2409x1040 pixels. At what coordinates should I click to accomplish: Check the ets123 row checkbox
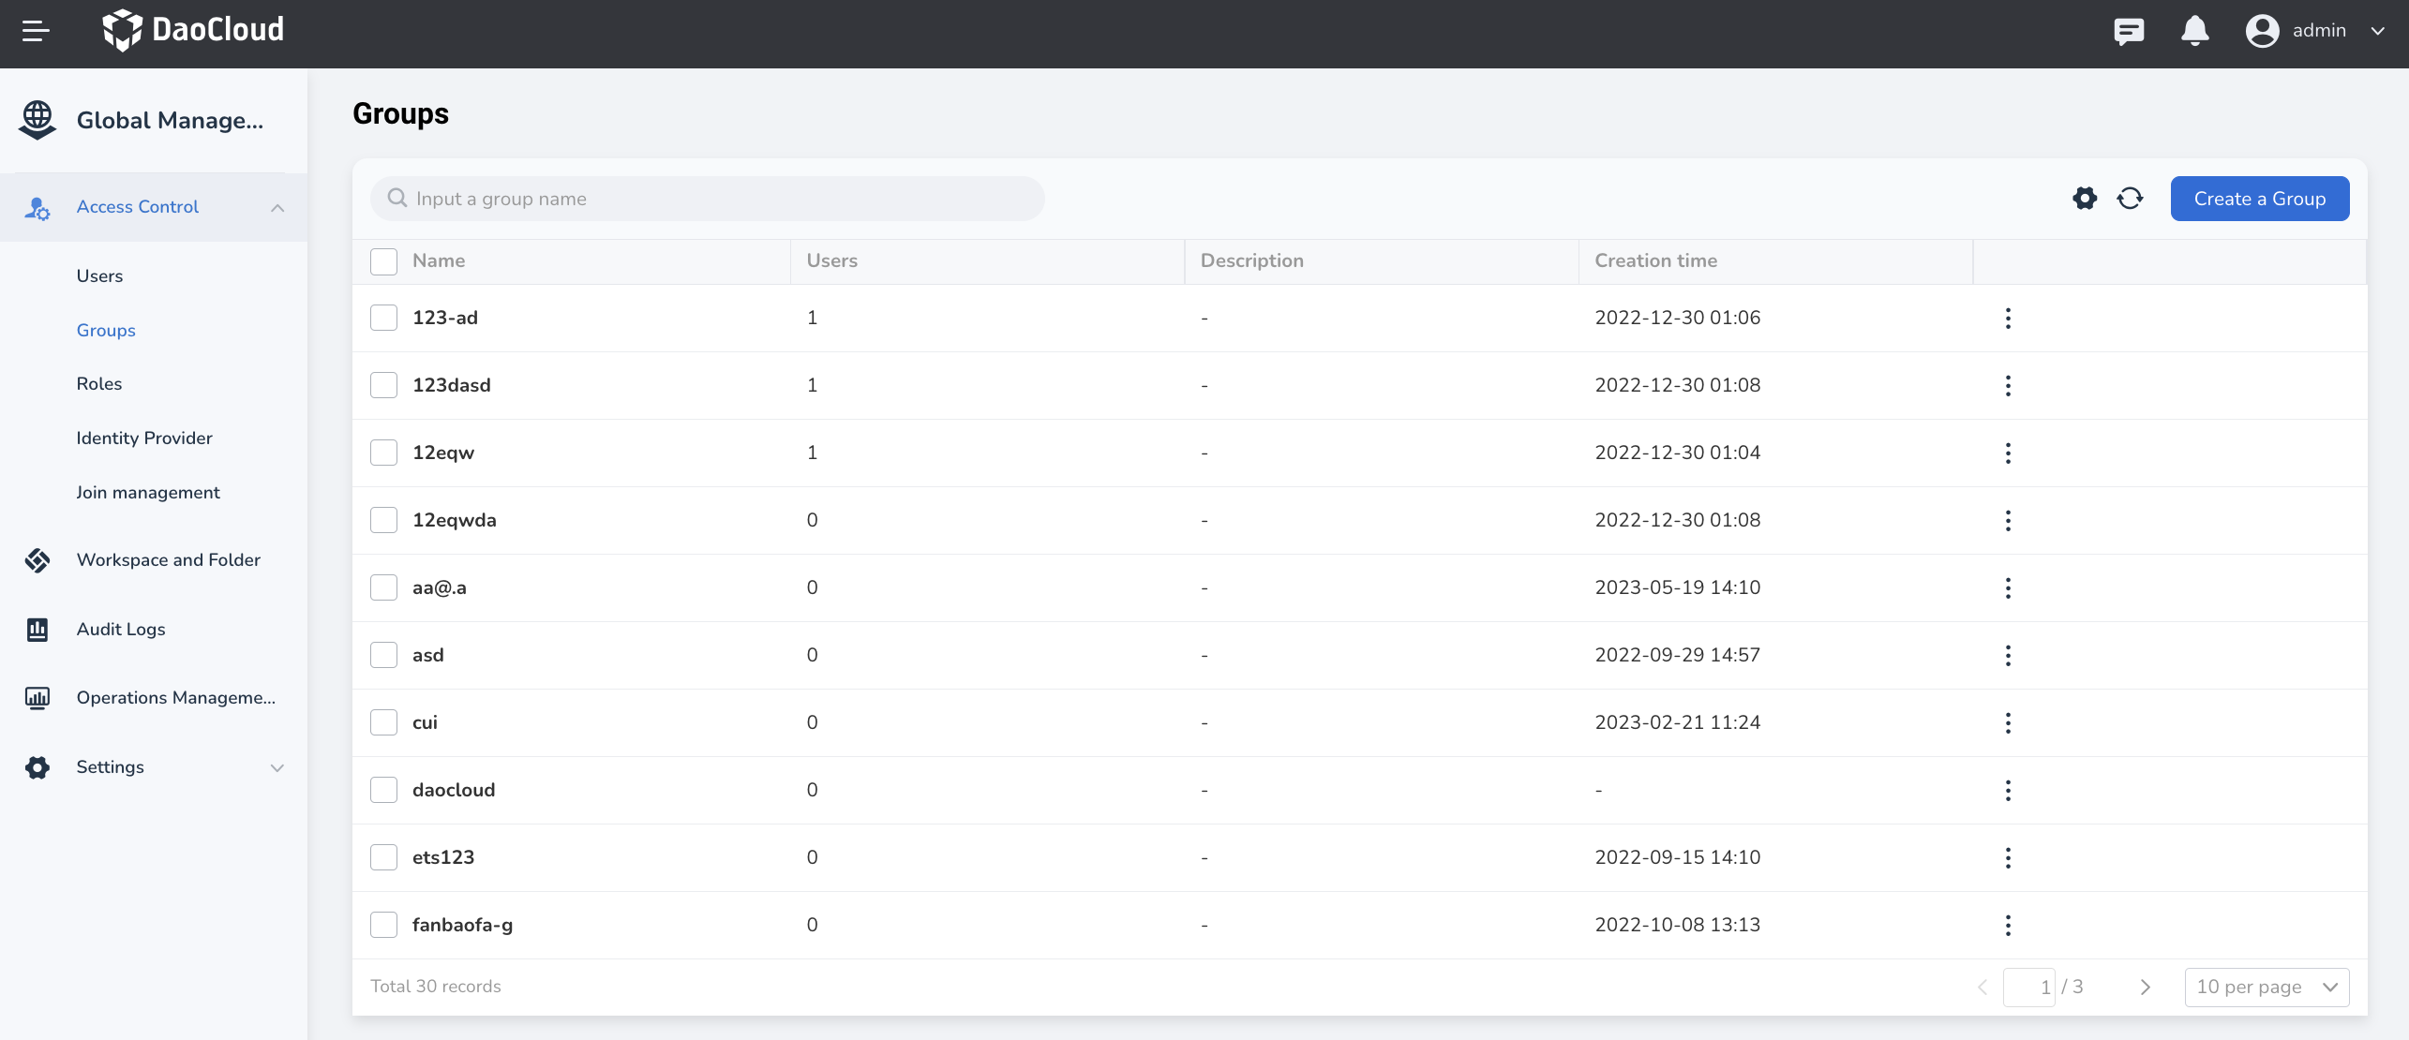pos(383,857)
